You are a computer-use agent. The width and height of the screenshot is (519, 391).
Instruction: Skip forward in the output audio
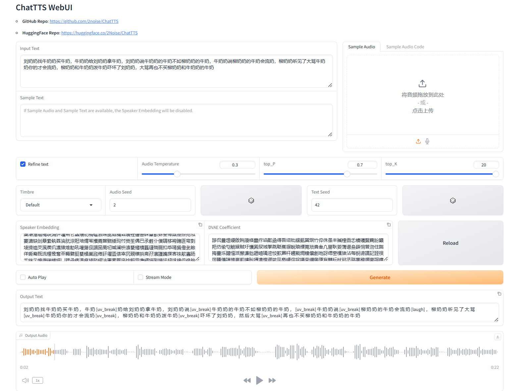click(x=272, y=380)
